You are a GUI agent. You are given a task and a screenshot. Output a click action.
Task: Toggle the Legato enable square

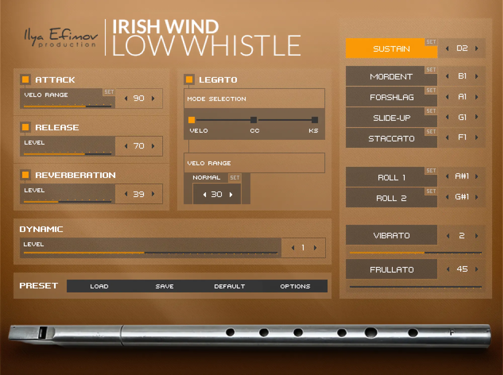pos(189,80)
